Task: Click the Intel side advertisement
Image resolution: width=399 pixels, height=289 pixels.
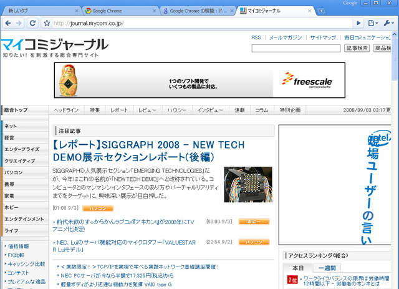Action: [x=335, y=185]
